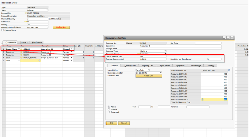
Task: Open the Resource Group dropdown
Action: tap(165, 54)
